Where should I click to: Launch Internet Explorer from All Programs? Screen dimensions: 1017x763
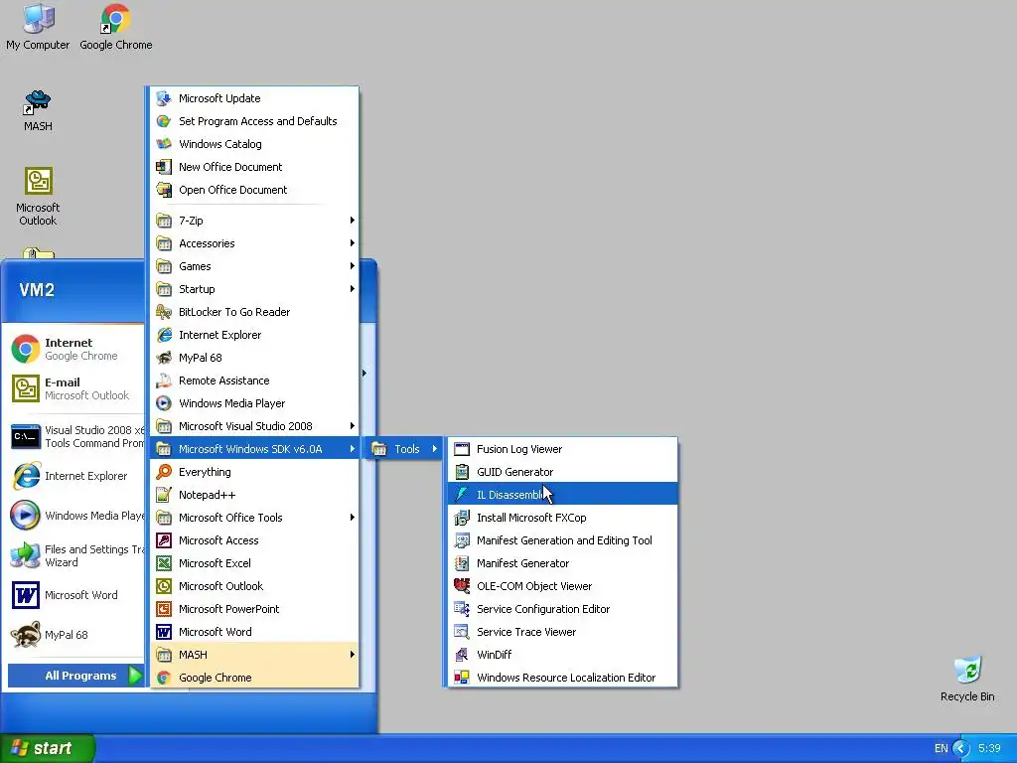click(254, 335)
